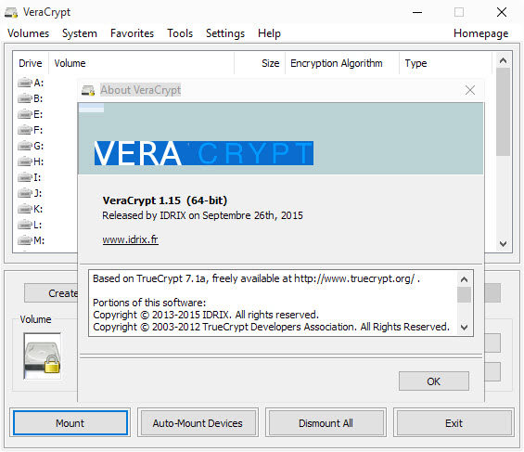Viewport: 524px width, 452px height.
Task: Open the Help menu
Action: 269,33
